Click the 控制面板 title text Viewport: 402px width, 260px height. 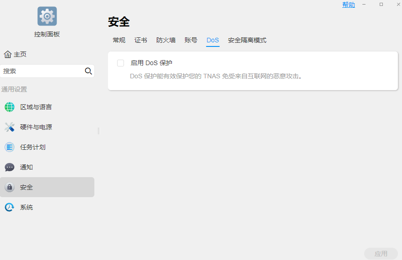(47, 34)
